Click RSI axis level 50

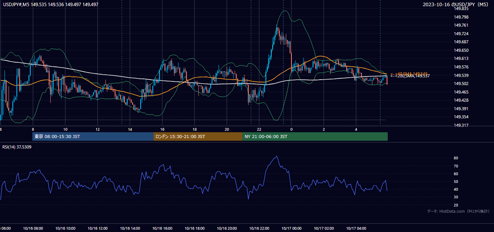click(x=456, y=181)
